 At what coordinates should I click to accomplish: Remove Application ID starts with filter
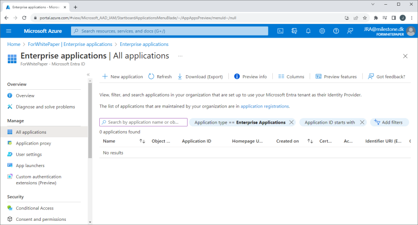point(363,122)
